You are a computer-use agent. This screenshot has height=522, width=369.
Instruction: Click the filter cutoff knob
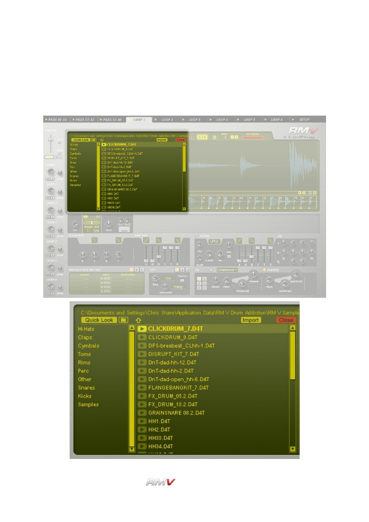pyautogui.click(x=209, y=254)
